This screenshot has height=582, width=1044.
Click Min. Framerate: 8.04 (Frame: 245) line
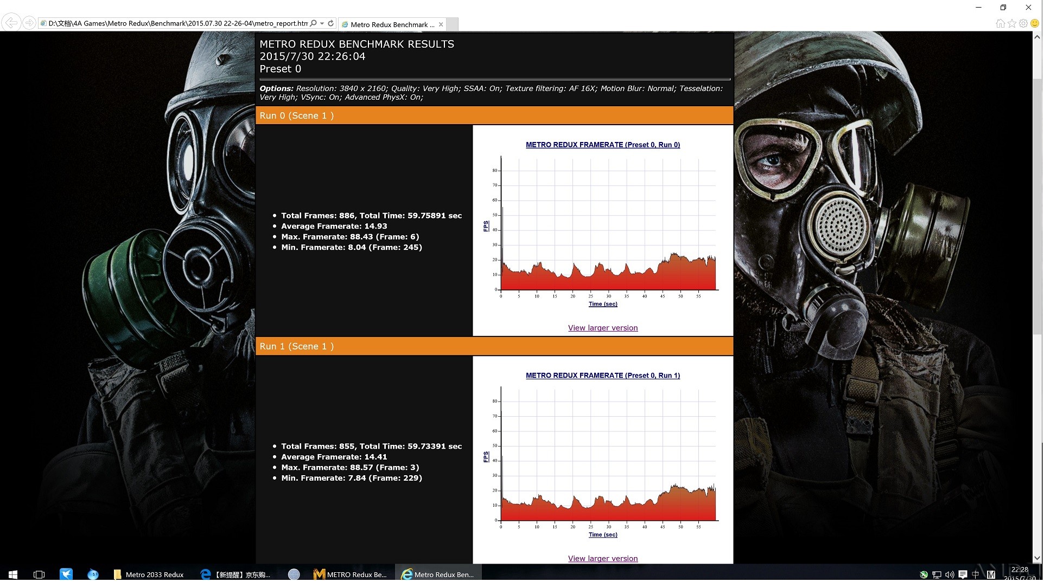352,248
